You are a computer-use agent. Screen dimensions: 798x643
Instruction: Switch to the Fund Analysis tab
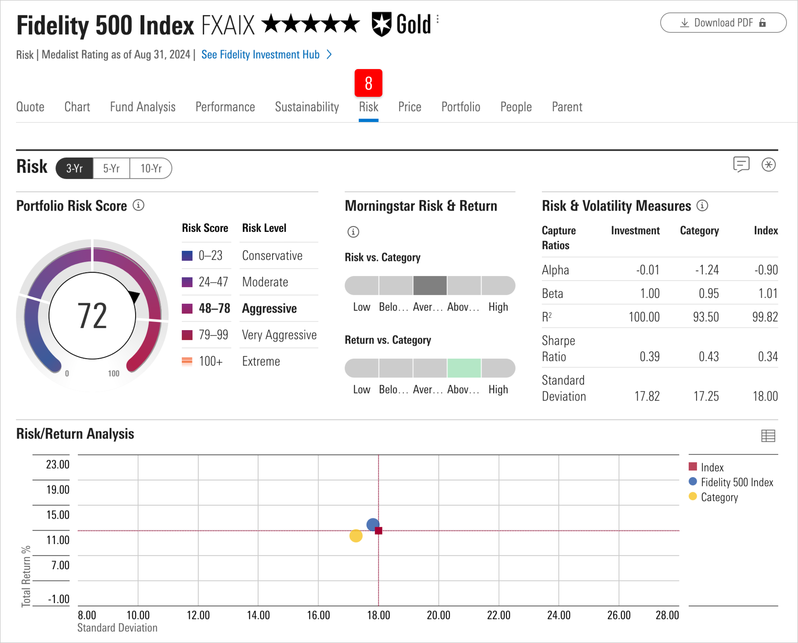pos(142,107)
